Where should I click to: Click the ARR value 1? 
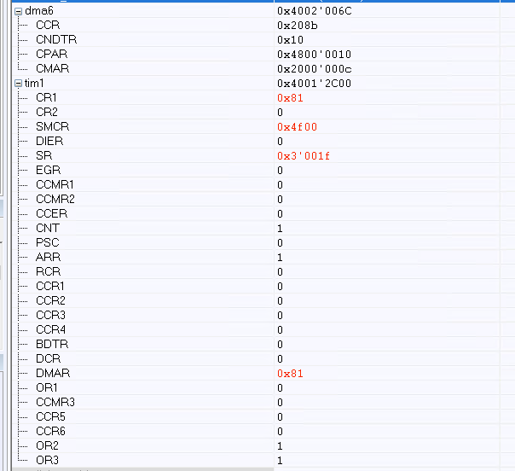tap(280, 258)
